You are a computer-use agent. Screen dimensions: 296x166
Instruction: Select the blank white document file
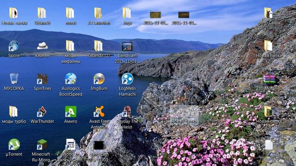tap(269, 145)
